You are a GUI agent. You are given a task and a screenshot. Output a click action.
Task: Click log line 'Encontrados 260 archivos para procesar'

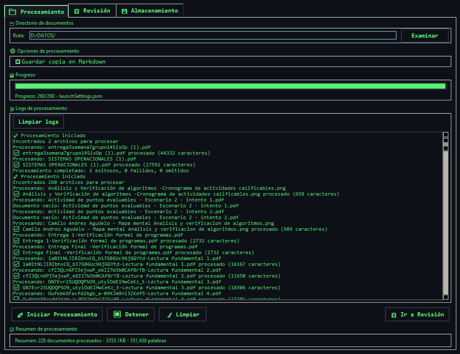coord(69,182)
